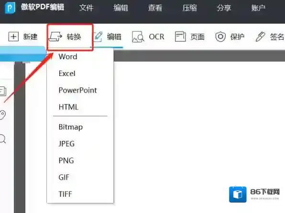The image size is (285, 213).
Task: Open the bookmark tag icon in sidebar
Action: point(2,115)
